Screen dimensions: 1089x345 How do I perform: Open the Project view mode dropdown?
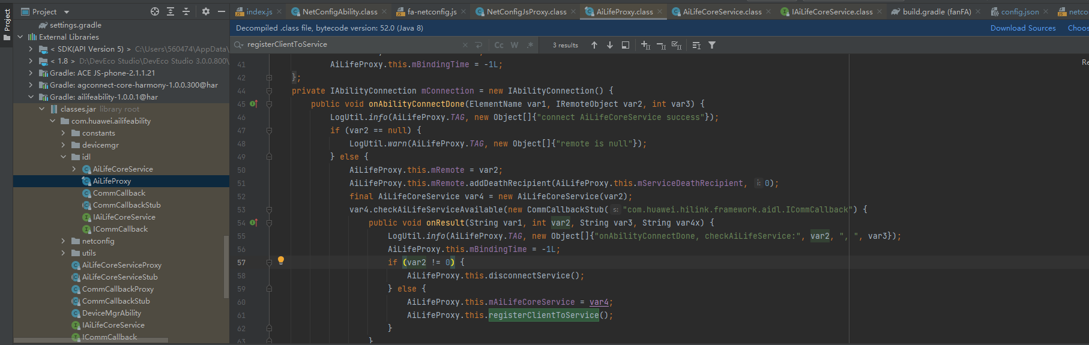67,12
